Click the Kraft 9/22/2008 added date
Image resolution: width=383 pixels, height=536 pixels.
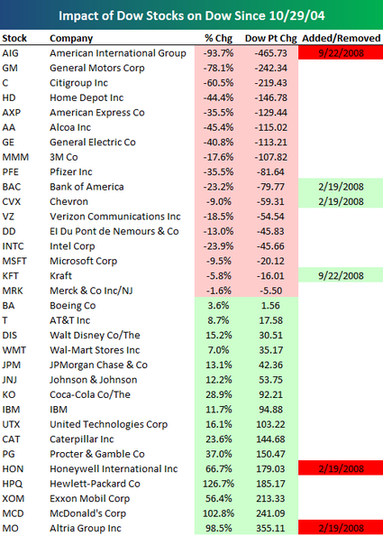click(341, 276)
